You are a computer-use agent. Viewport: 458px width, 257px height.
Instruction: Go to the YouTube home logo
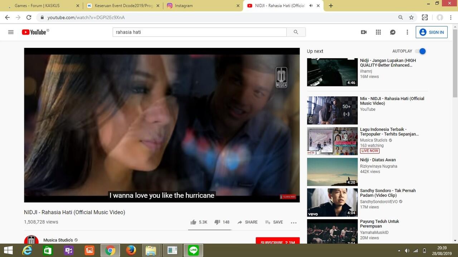[x=34, y=32]
